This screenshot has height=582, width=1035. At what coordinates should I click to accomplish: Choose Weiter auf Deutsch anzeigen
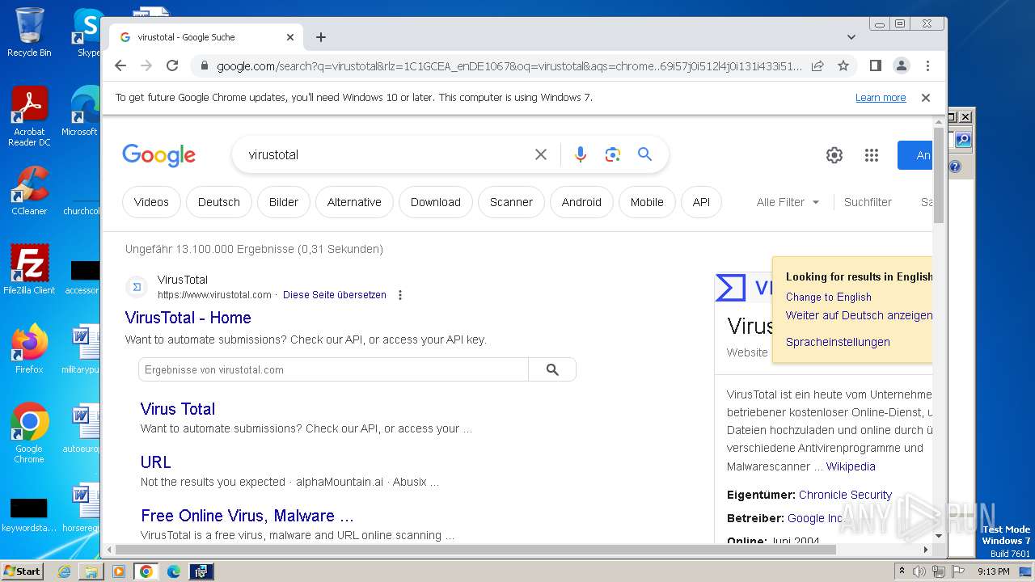coord(859,315)
